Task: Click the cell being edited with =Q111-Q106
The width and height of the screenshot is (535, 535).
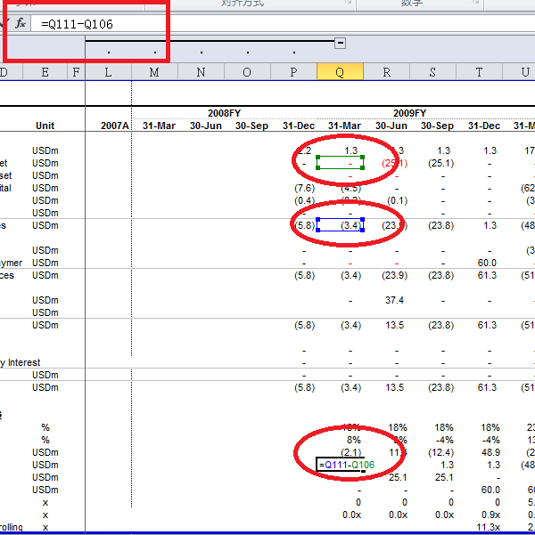Action: pos(340,465)
